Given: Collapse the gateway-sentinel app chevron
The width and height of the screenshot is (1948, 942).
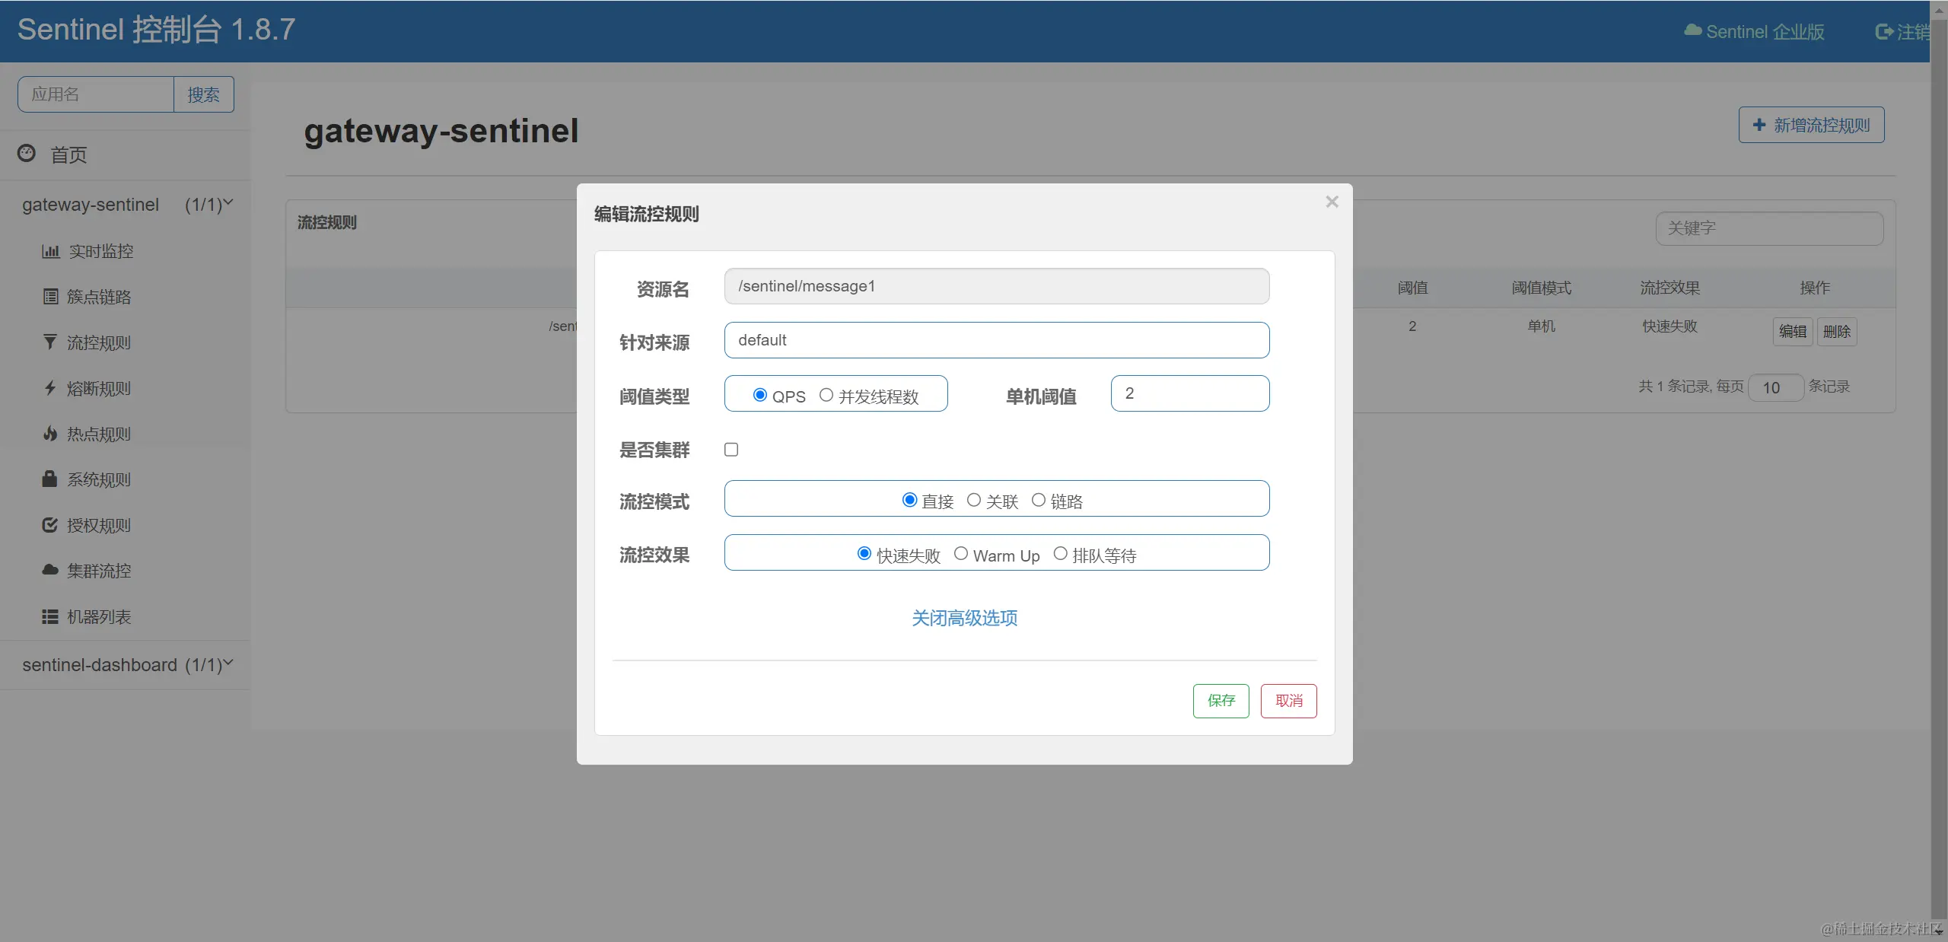Looking at the screenshot, I should tap(228, 202).
